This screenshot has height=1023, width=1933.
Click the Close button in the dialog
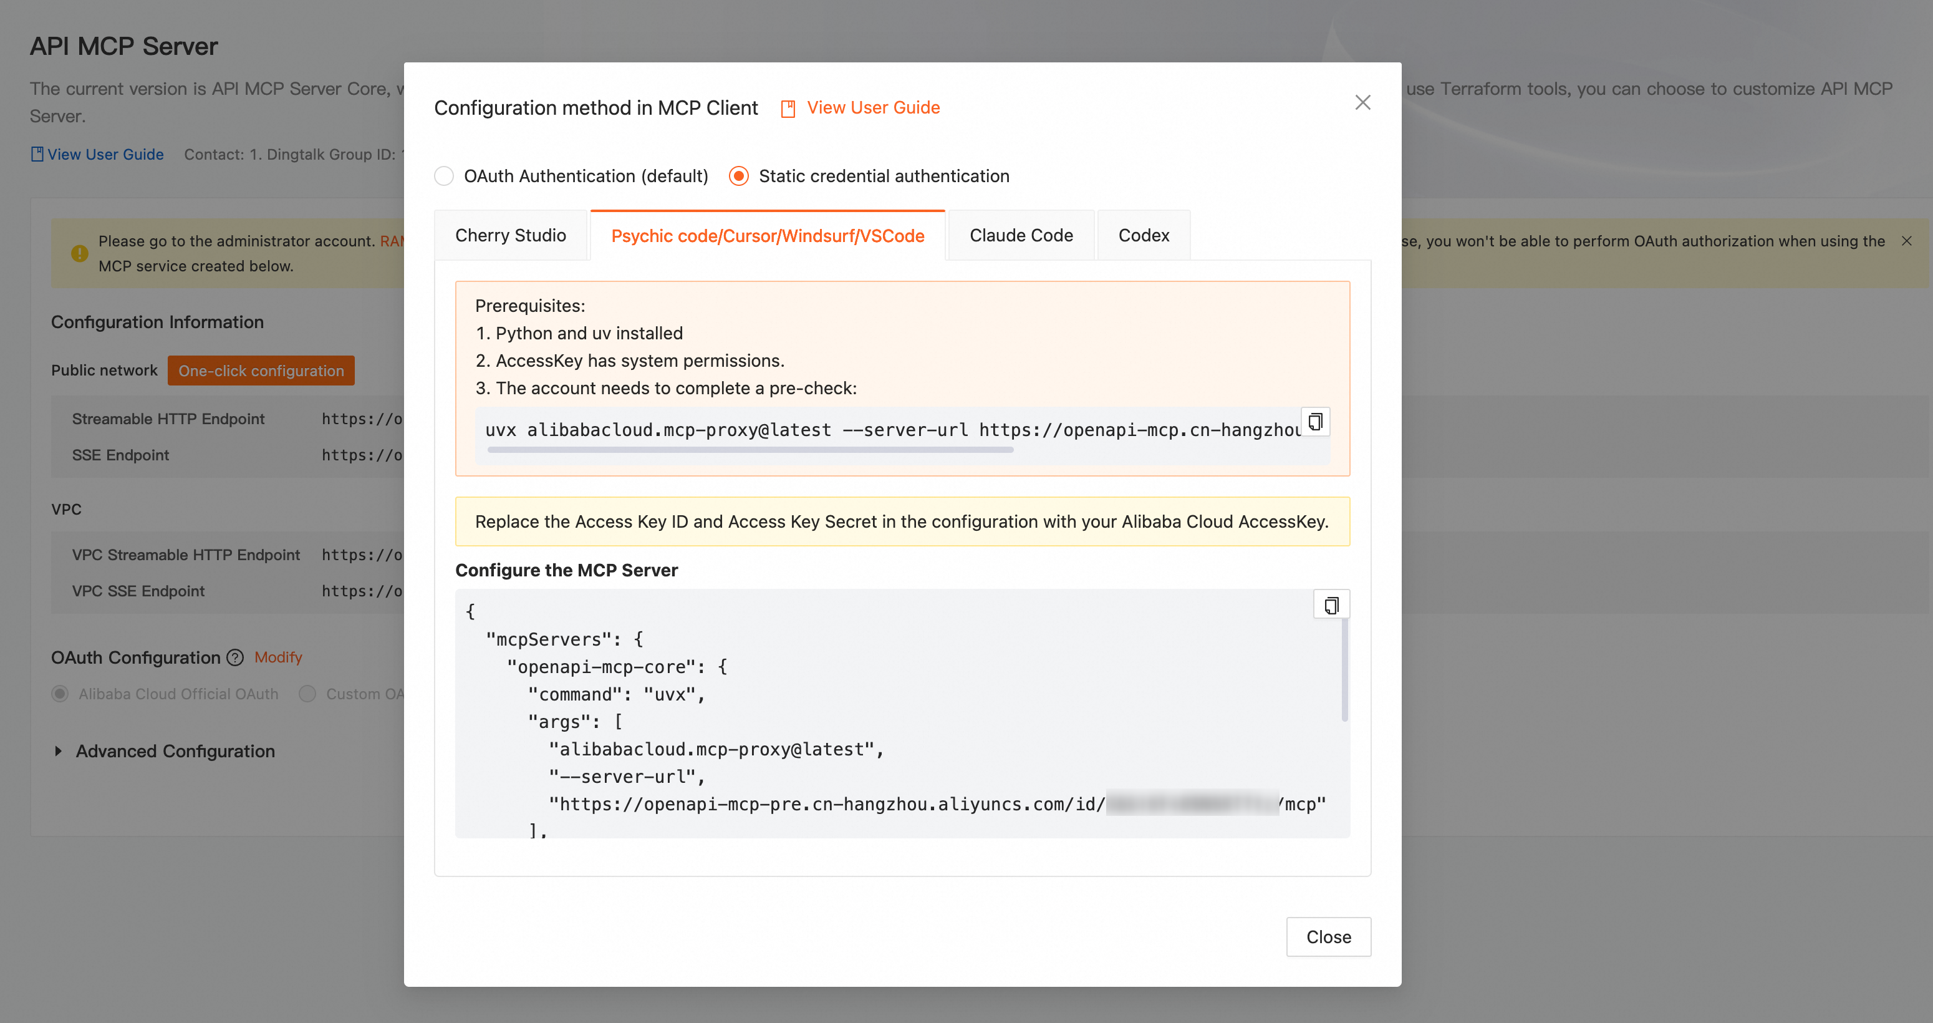point(1328,937)
